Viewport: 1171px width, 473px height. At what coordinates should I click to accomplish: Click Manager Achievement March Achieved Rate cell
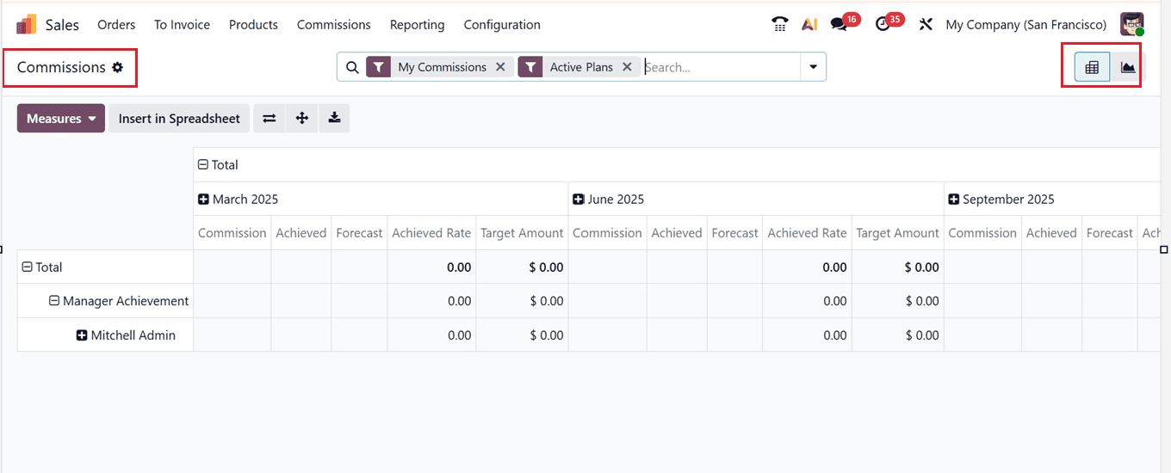coord(431,301)
